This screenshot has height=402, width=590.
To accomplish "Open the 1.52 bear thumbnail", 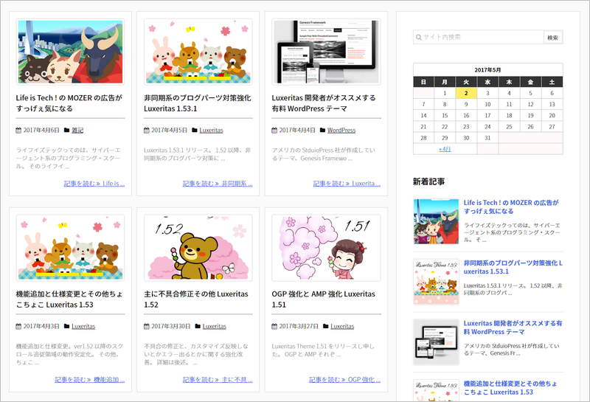I will pos(198,248).
